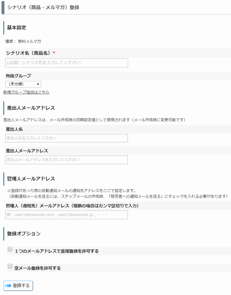The width and height of the screenshot is (231, 295).
Task: Click the 所属グループ field label
Action: point(18,76)
